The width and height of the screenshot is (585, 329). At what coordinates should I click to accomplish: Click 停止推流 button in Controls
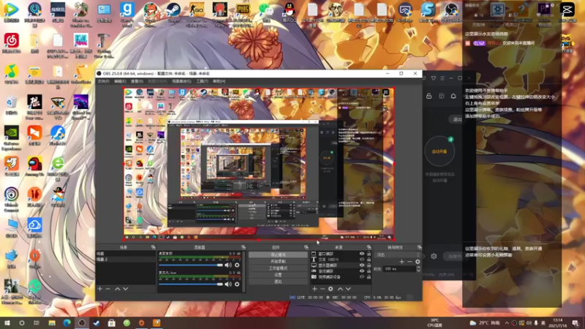(278, 254)
